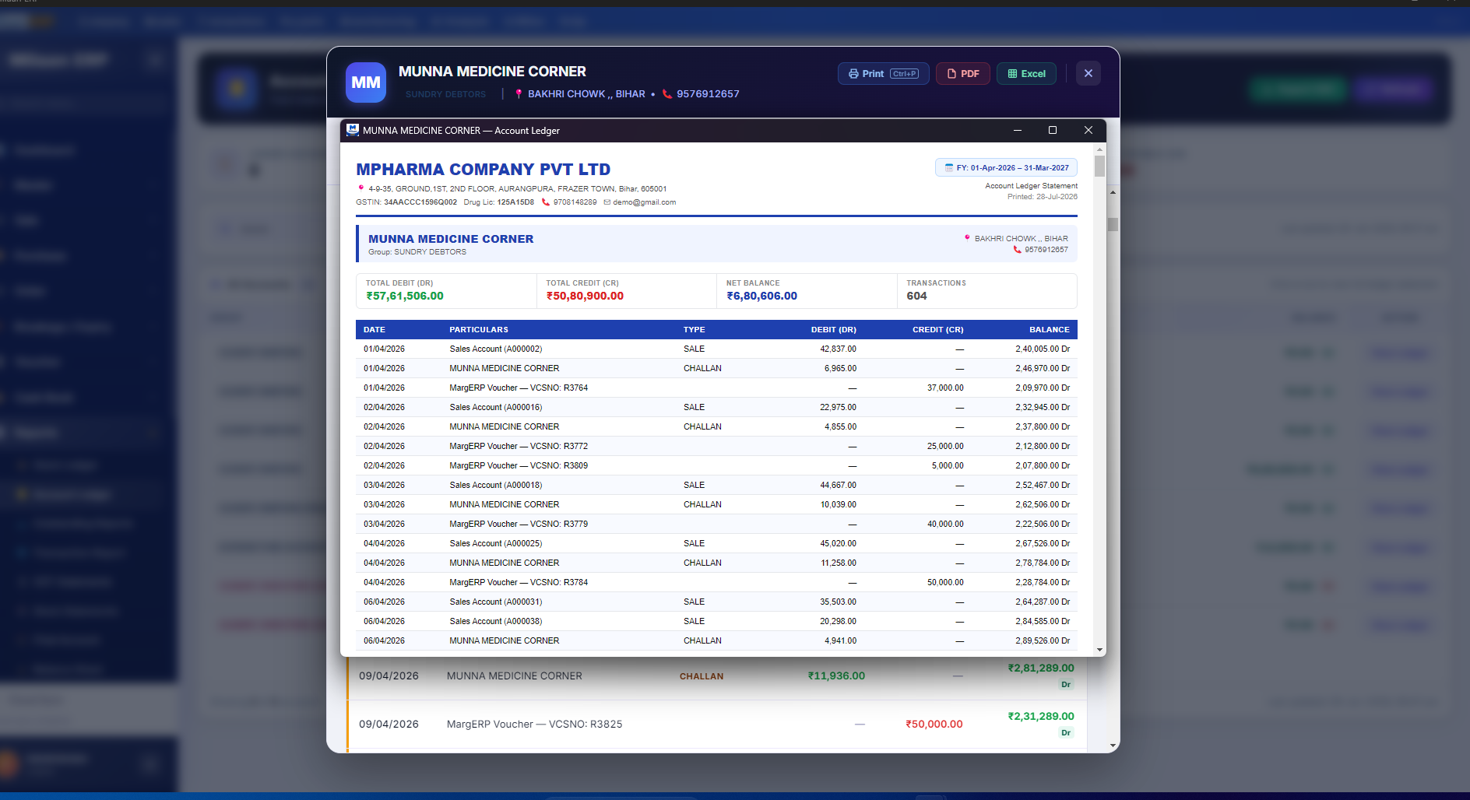1470x800 pixels.
Task: Click Total Credit value ₹50,80,900.00
Action: pyautogui.click(x=585, y=296)
